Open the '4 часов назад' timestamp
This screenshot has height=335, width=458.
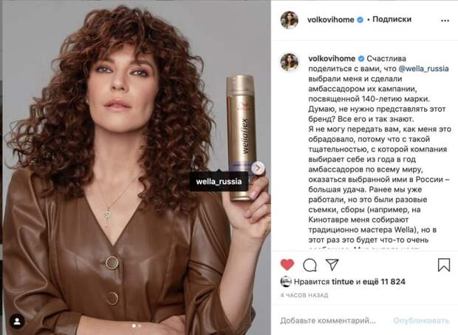pos(304,295)
